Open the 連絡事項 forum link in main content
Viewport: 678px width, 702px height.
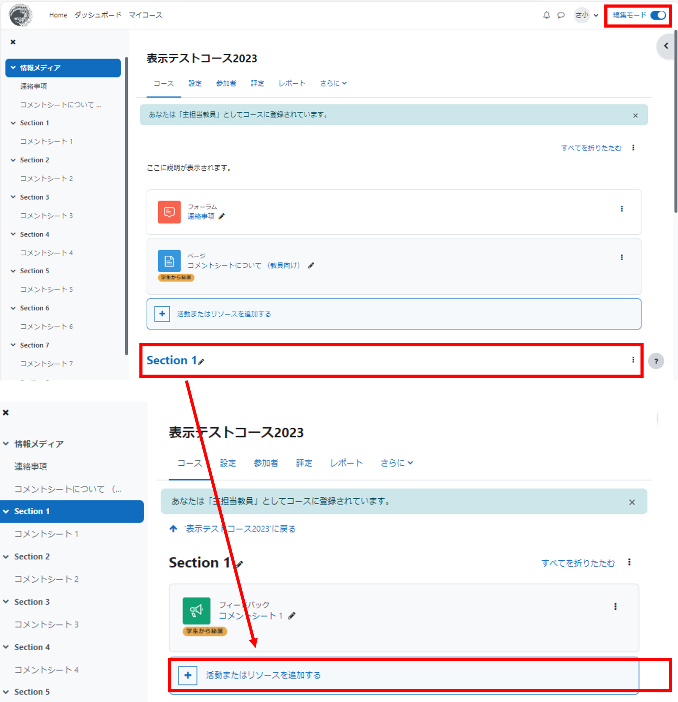coord(201,216)
